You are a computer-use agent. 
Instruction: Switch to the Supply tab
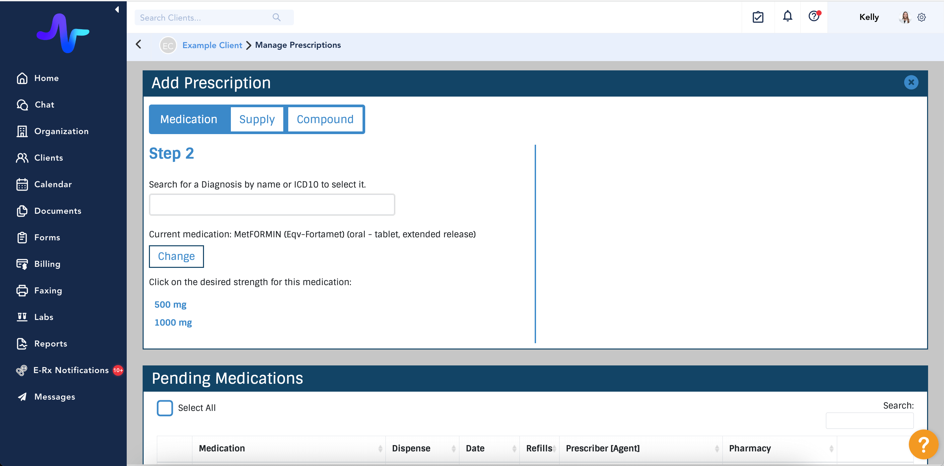pyautogui.click(x=257, y=119)
